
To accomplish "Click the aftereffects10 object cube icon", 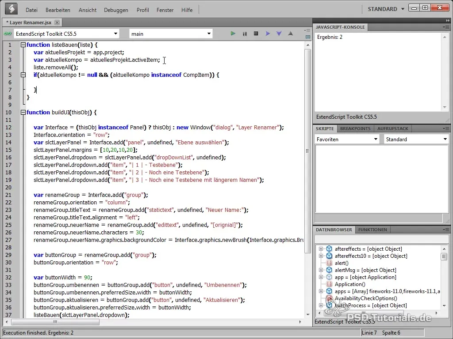I will click(329, 256).
